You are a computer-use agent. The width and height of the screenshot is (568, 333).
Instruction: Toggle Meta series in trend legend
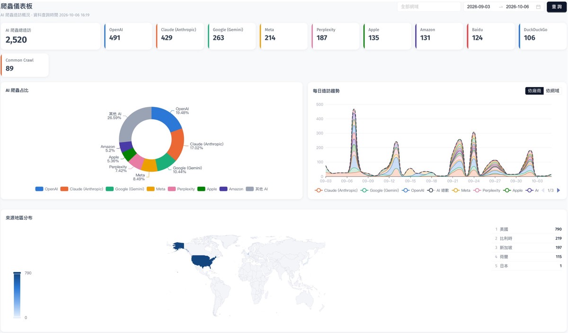pyautogui.click(x=461, y=190)
